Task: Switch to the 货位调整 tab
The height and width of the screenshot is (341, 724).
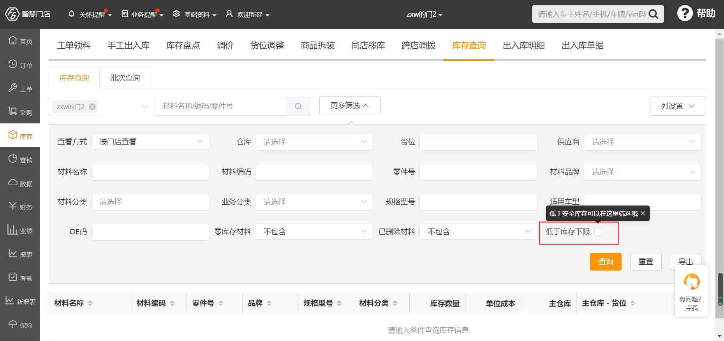Action: pyautogui.click(x=267, y=45)
